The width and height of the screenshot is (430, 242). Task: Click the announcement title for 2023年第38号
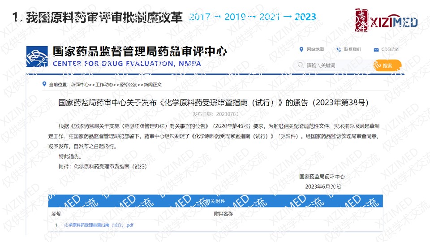pos(213,102)
